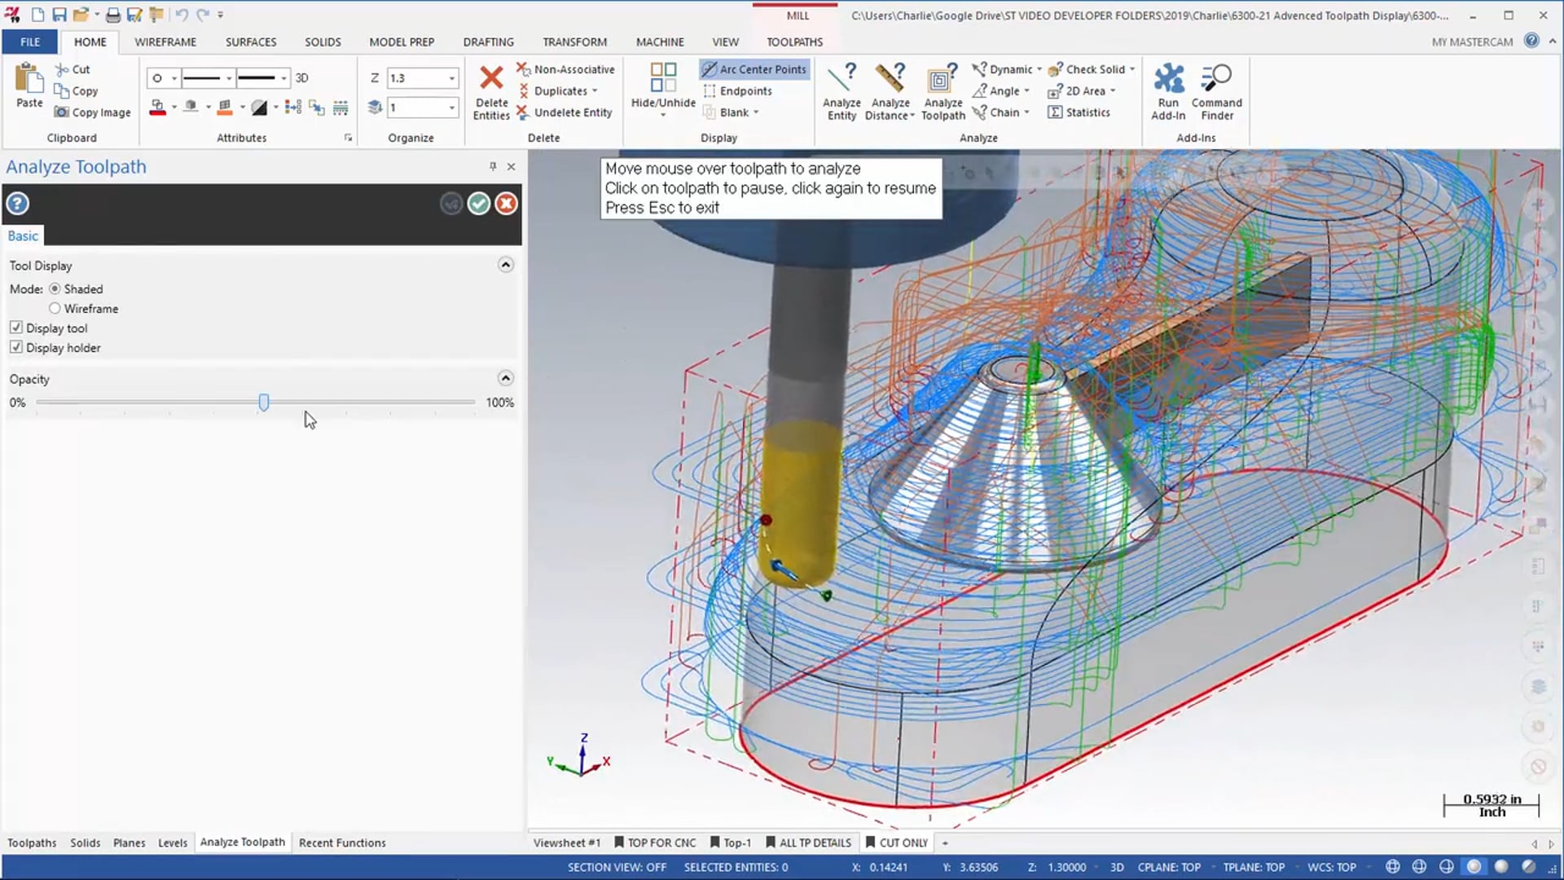Select the Analyze Toolpath bottom tab
This screenshot has height=880, width=1564.
click(242, 843)
